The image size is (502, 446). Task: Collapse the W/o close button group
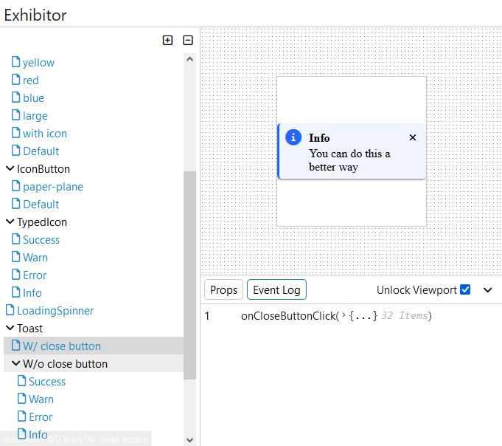point(15,363)
